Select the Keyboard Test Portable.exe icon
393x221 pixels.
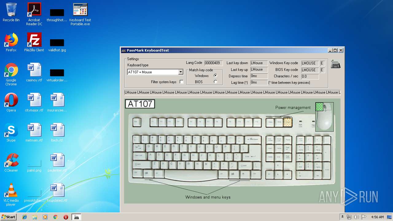(80, 14)
